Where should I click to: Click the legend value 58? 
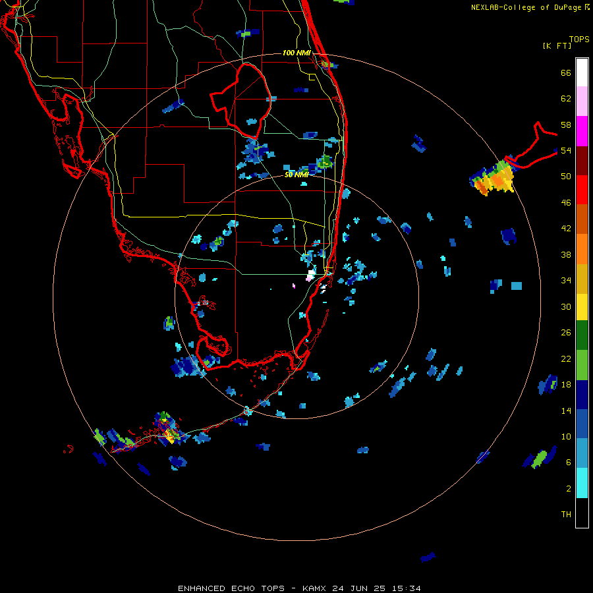pyautogui.click(x=566, y=125)
